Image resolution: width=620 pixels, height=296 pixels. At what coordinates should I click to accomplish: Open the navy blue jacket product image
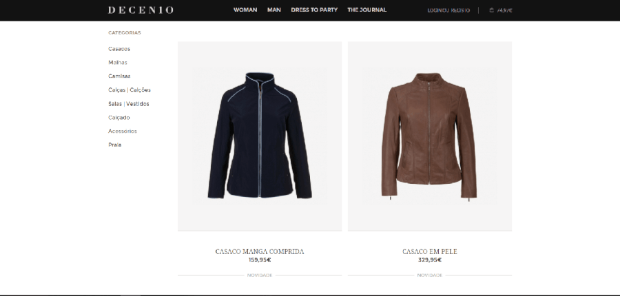pyautogui.click(x=260, y=136)
